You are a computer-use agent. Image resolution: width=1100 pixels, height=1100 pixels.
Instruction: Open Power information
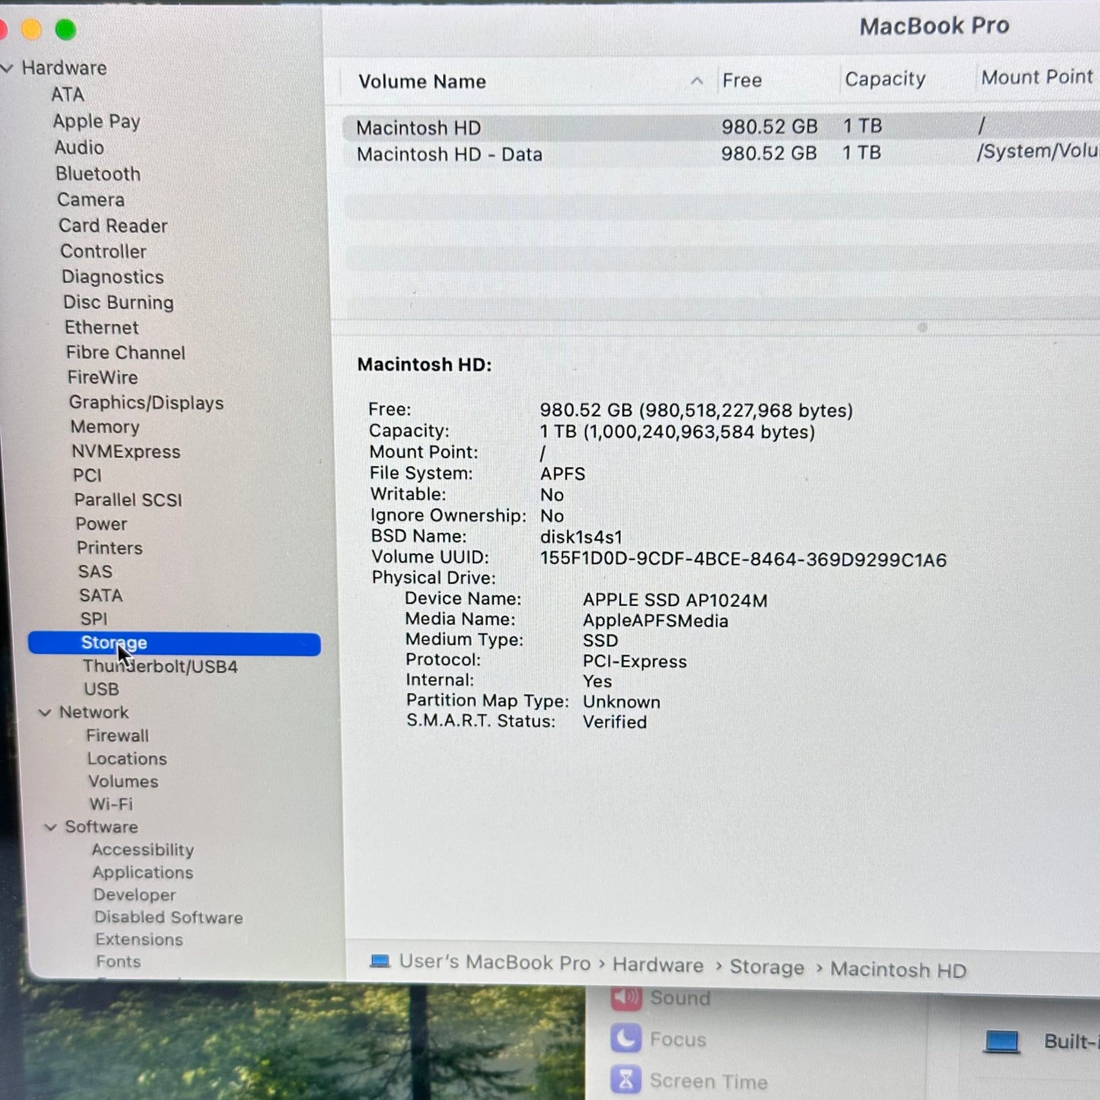coord(101,524)
